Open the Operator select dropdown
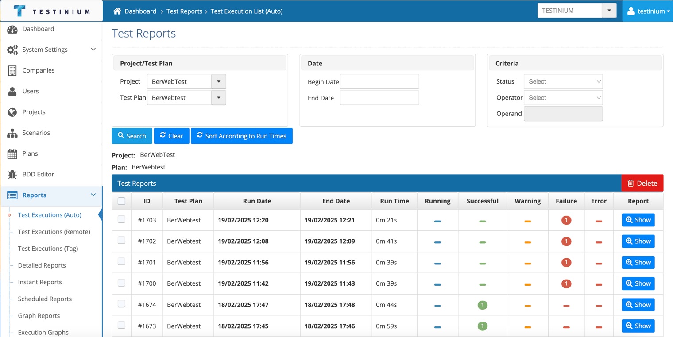 coord(563,98)
